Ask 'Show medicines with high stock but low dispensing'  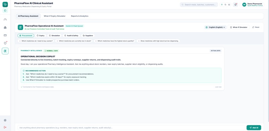tap(158, 41)
